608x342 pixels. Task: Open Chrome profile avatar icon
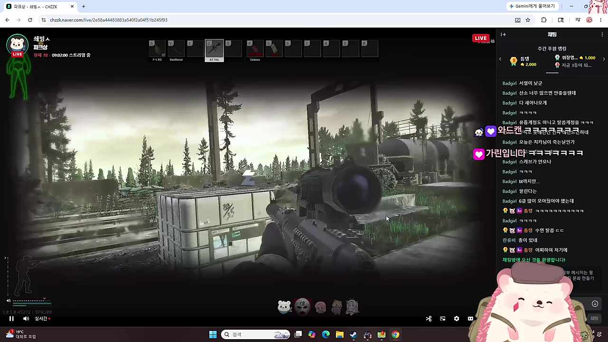589,20
